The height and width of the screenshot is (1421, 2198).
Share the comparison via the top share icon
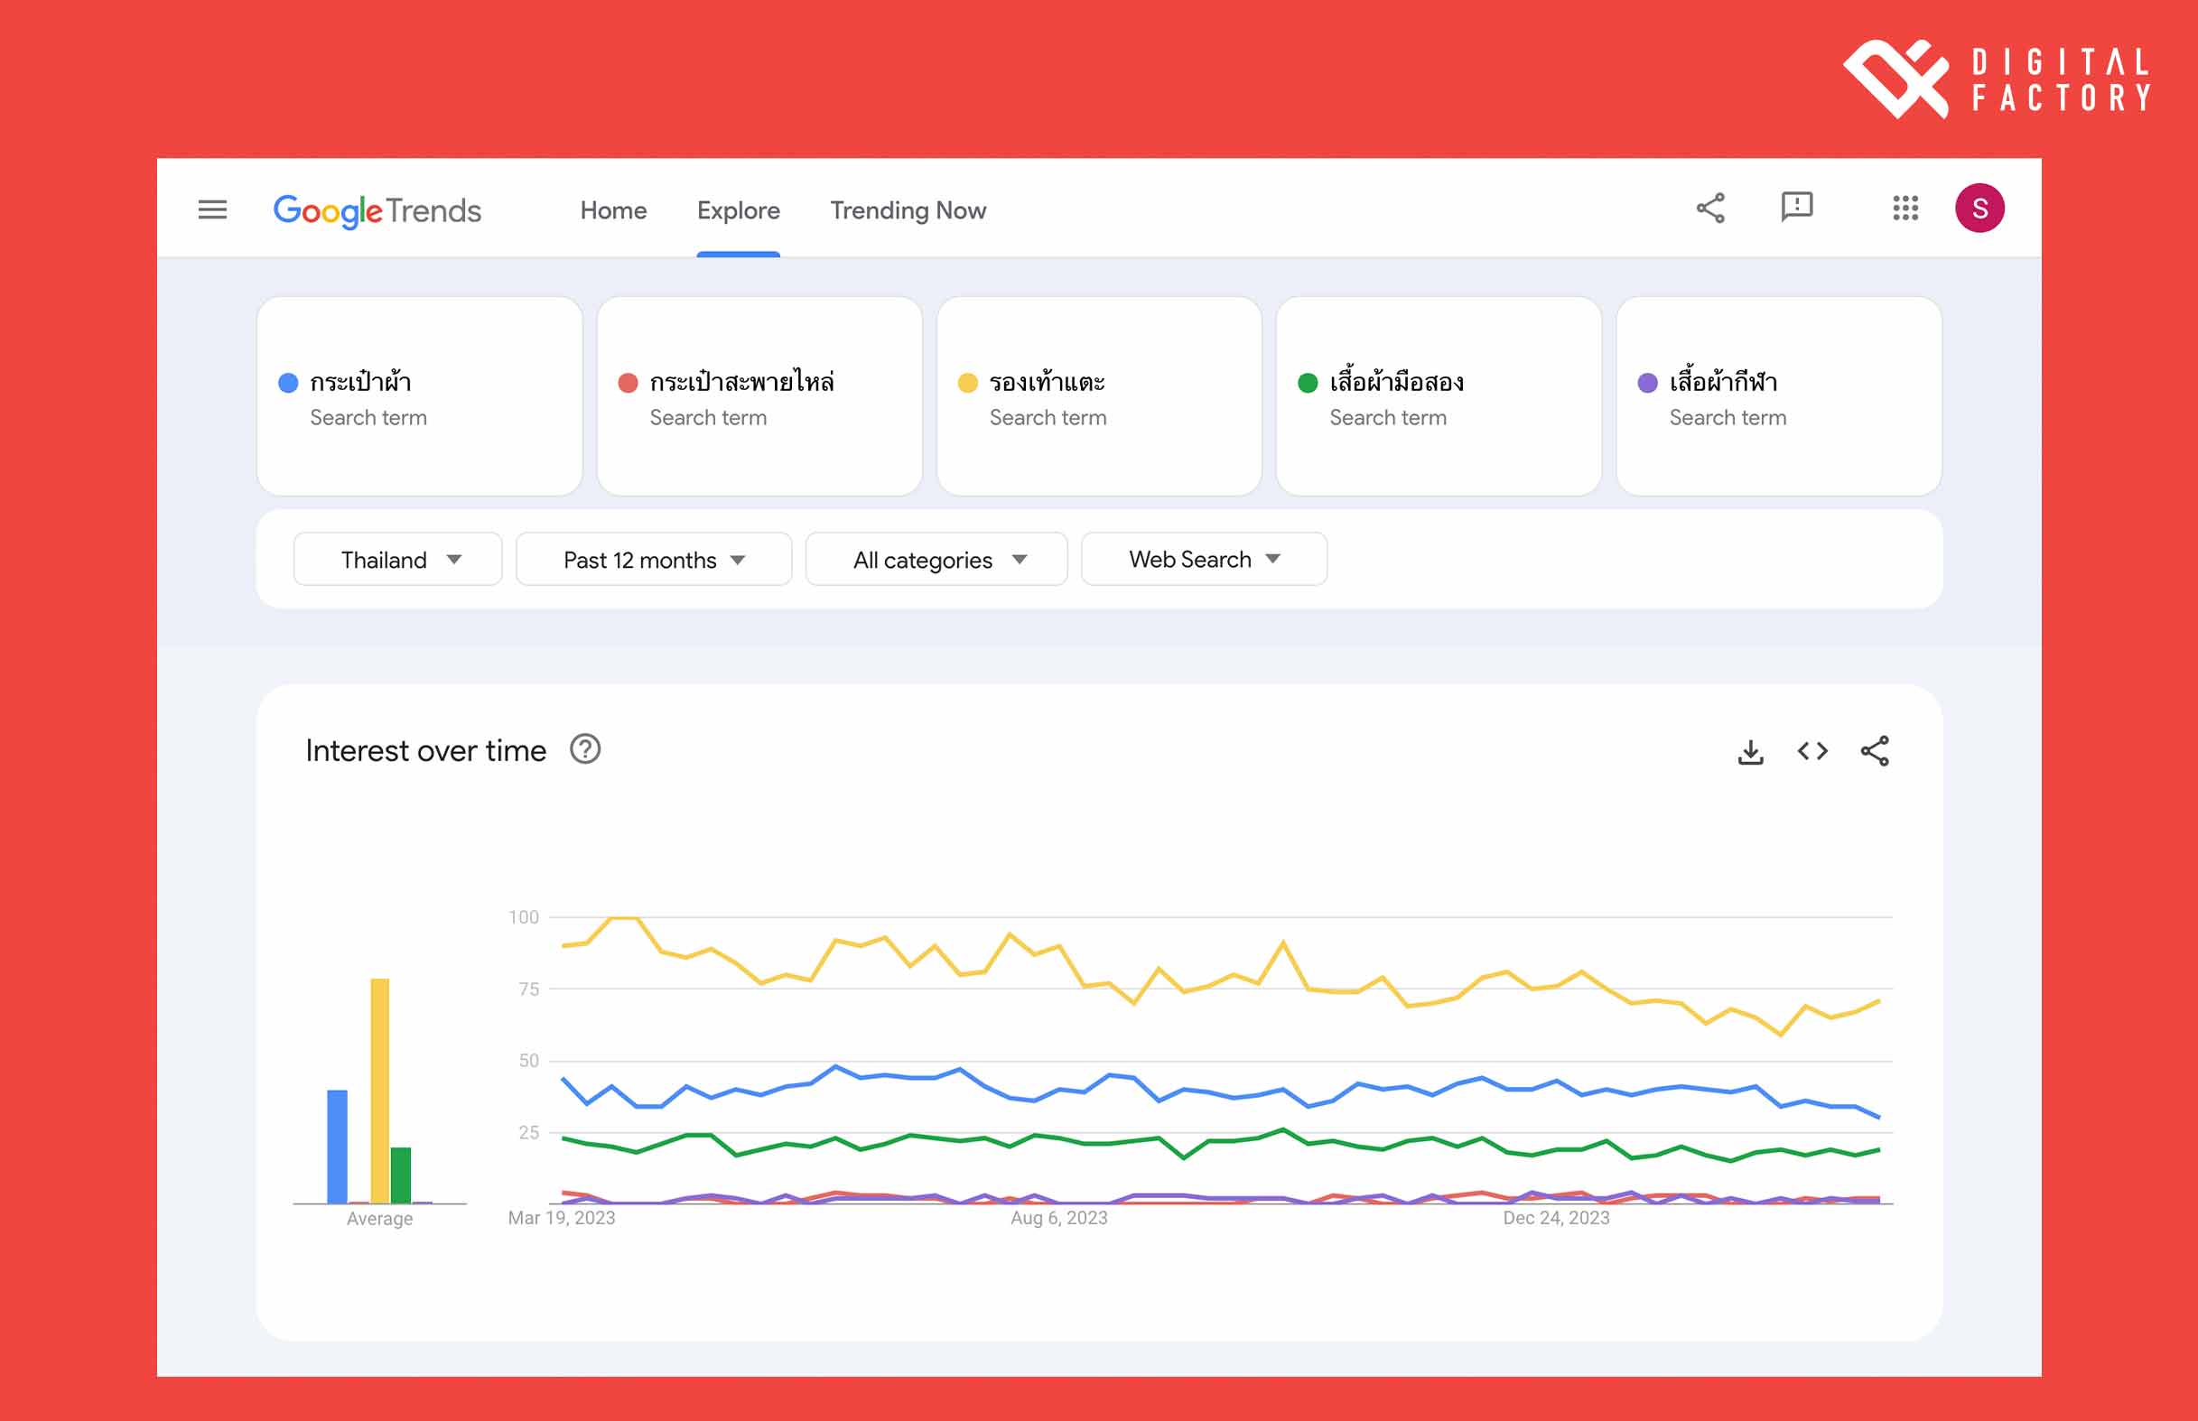[1711, 209]
